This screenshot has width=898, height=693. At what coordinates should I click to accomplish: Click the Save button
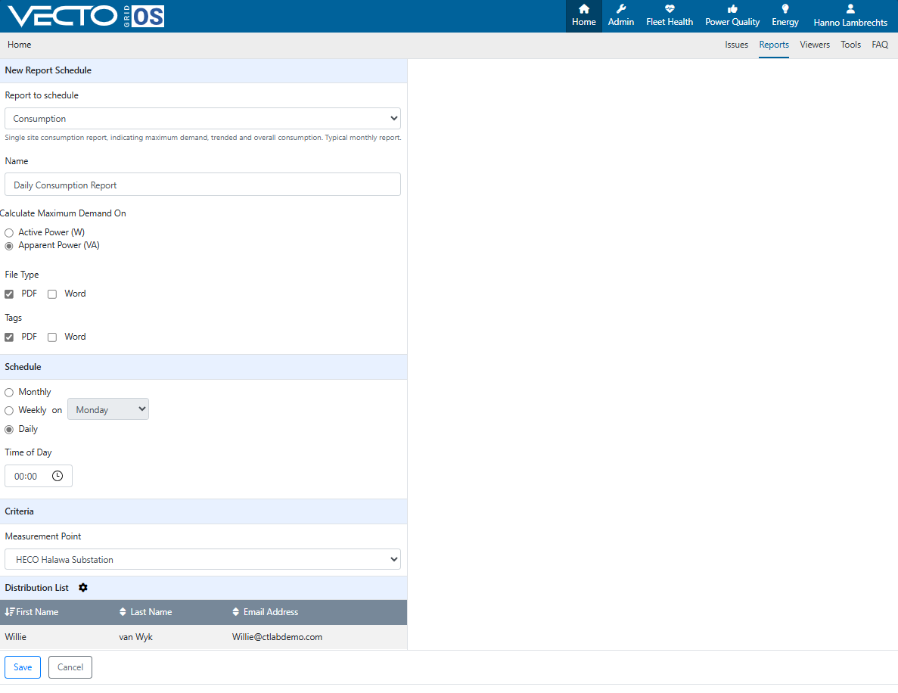point(23,667)
